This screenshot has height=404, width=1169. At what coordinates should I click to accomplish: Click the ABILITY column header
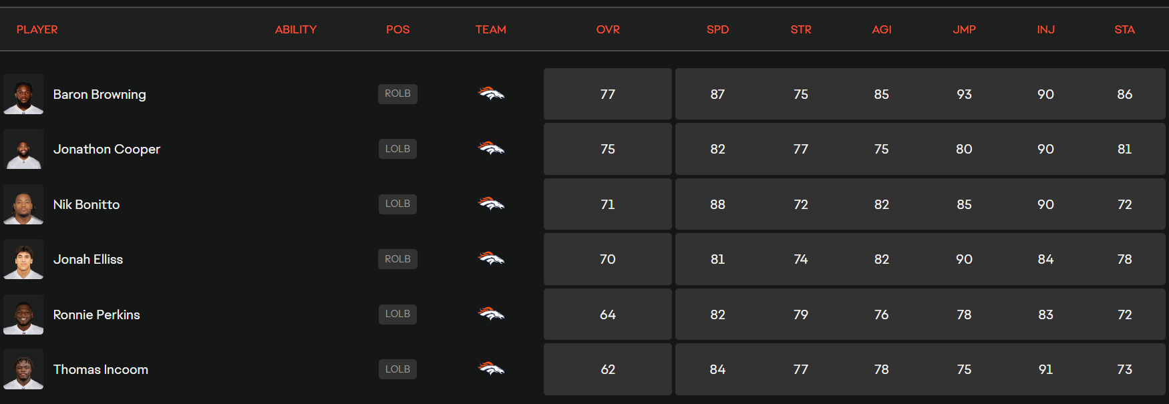pos(296,29)
